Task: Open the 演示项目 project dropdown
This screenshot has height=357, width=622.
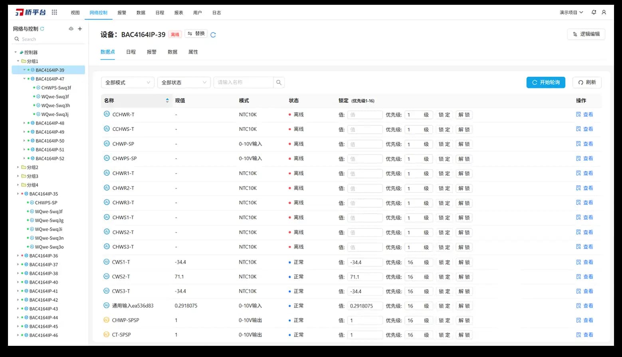Action: (571, 12)
